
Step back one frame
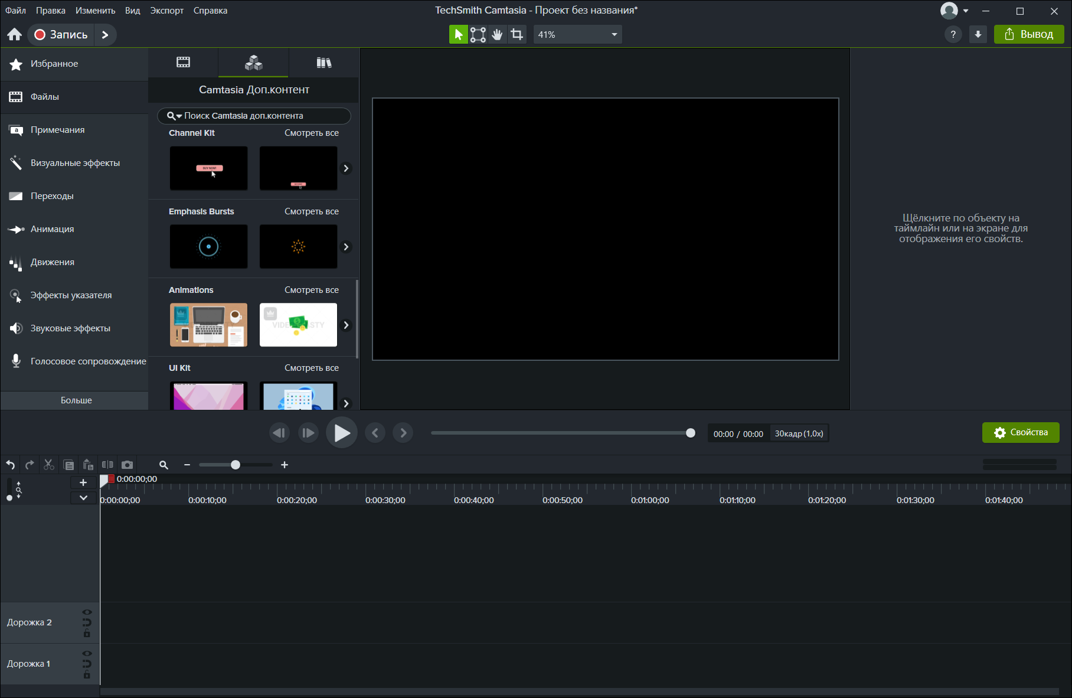coord(279,433)
